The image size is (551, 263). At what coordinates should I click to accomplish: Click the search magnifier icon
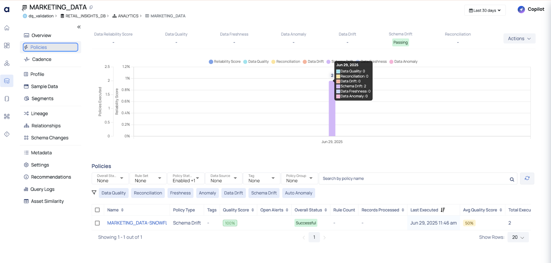coord(512,179)
